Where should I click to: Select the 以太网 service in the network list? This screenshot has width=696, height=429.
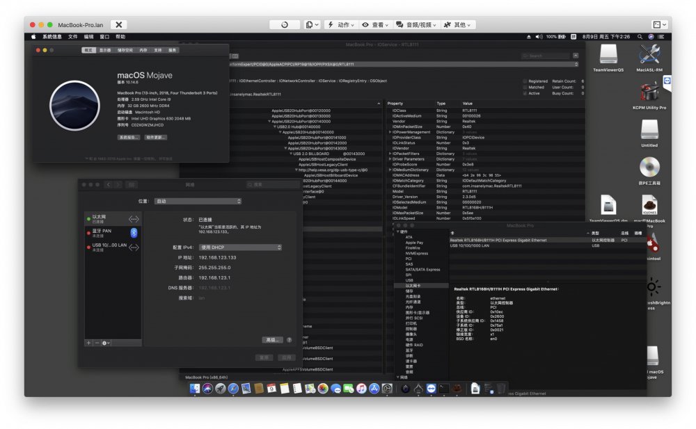[x=113, y=219]
